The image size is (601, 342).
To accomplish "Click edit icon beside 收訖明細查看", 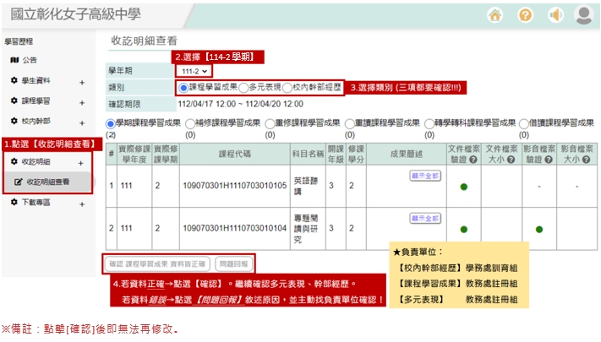I will [18, 182].
